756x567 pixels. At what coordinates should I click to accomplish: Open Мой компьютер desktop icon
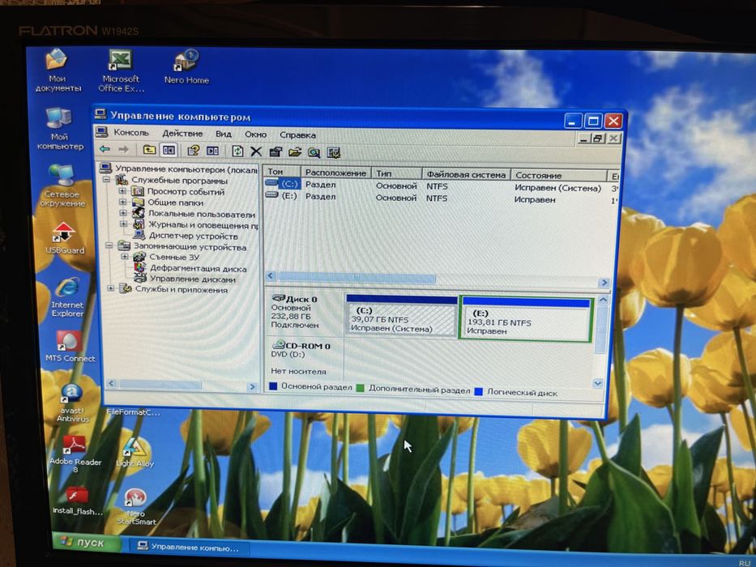[x=59, y=130]
